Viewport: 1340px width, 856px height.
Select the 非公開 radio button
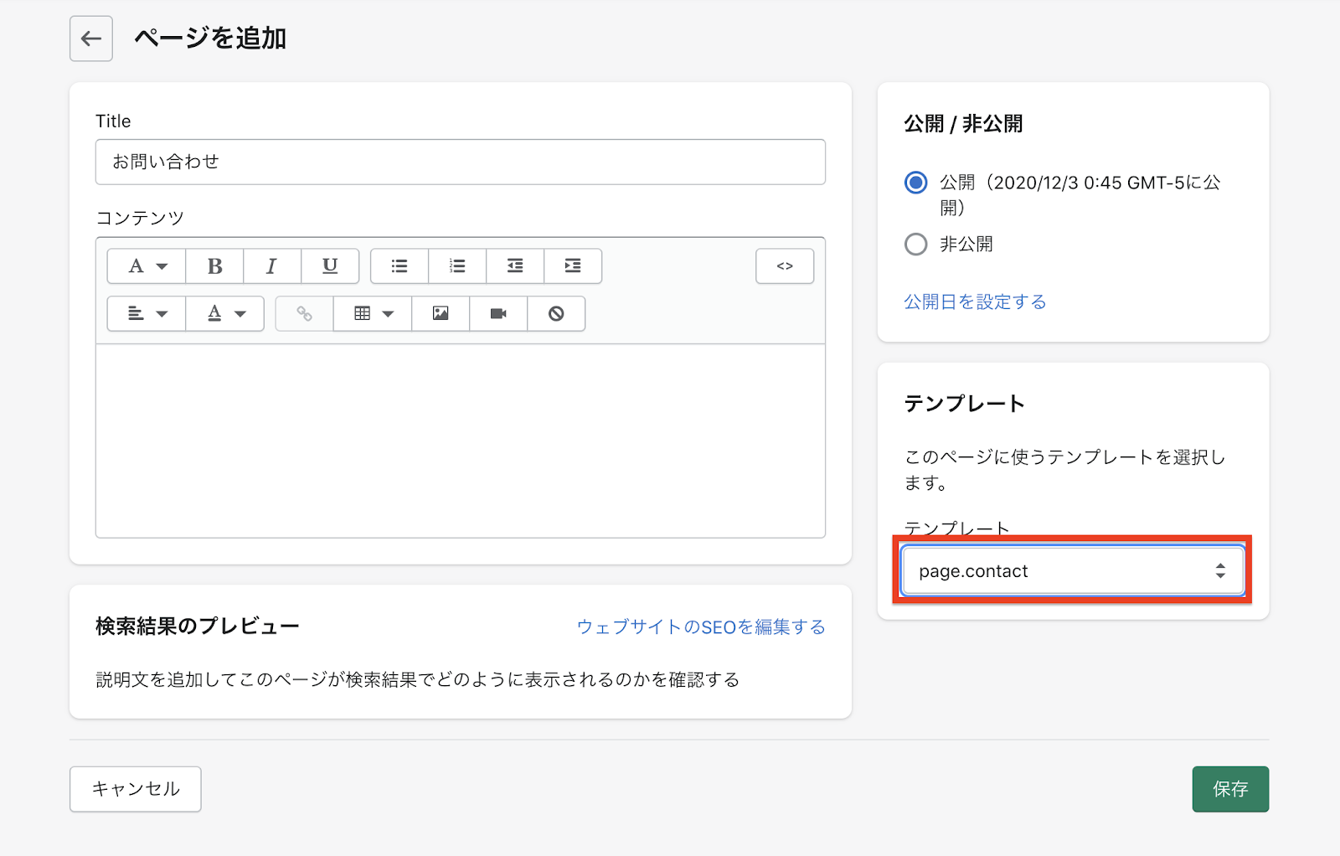click(916, 244)
